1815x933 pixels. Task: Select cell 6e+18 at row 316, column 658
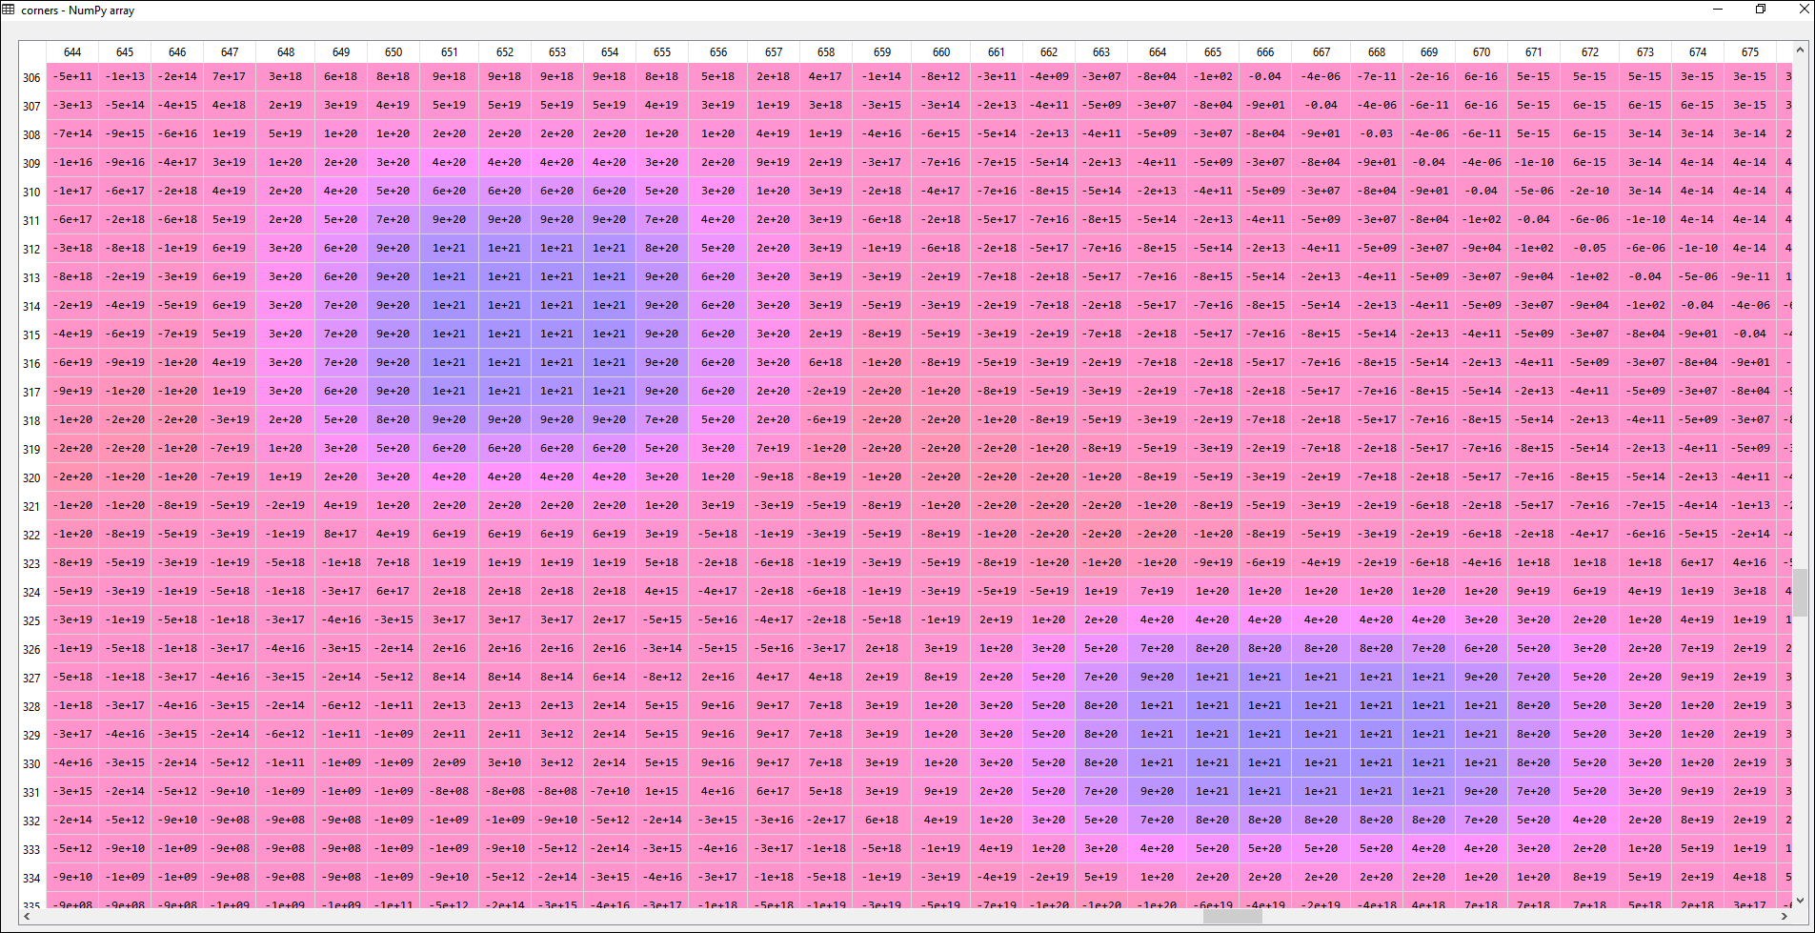[x=826, y=362]
